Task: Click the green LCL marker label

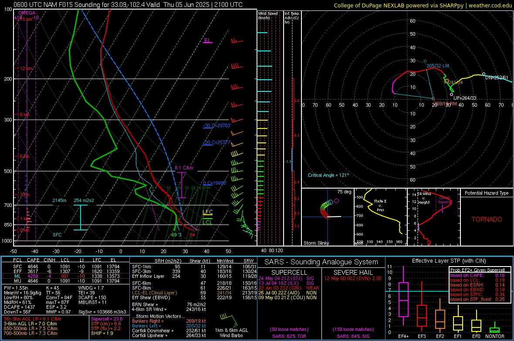Action: pos(207,222)
